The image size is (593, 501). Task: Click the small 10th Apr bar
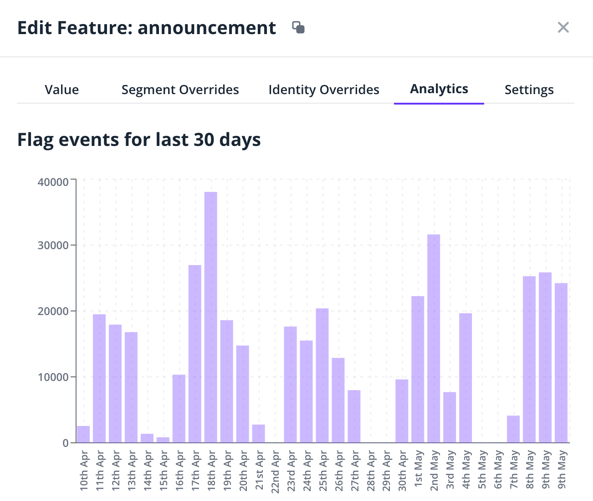pos(83,434)
